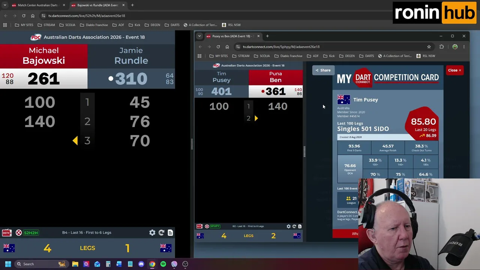480x270 pixels.
Task: Select Jamie Rundle player name header
Action: (131, 56)
